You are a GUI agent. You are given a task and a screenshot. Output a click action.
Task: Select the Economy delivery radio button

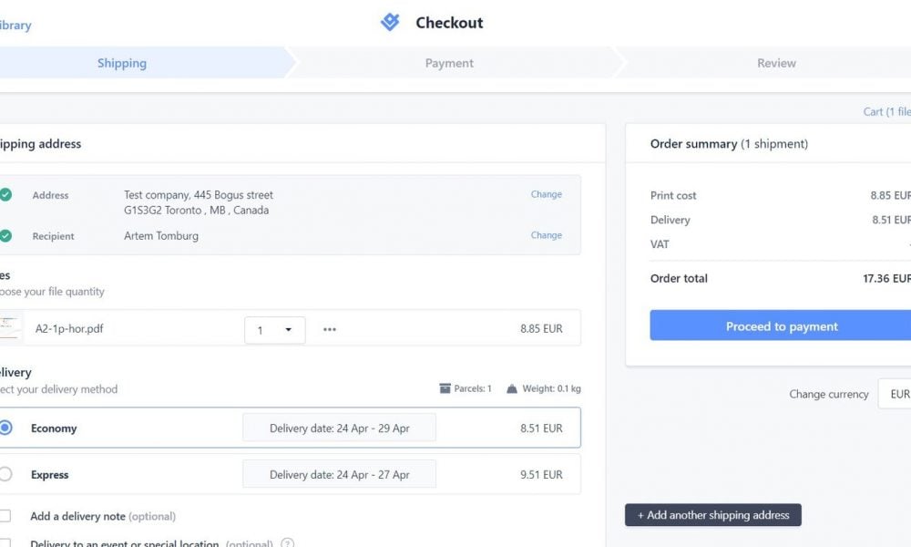(x=5, y=428)
